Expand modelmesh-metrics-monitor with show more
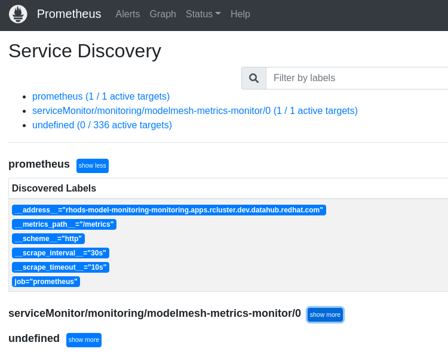The width and height of the screenshot is (448, 364). click(x=325, y=315)
